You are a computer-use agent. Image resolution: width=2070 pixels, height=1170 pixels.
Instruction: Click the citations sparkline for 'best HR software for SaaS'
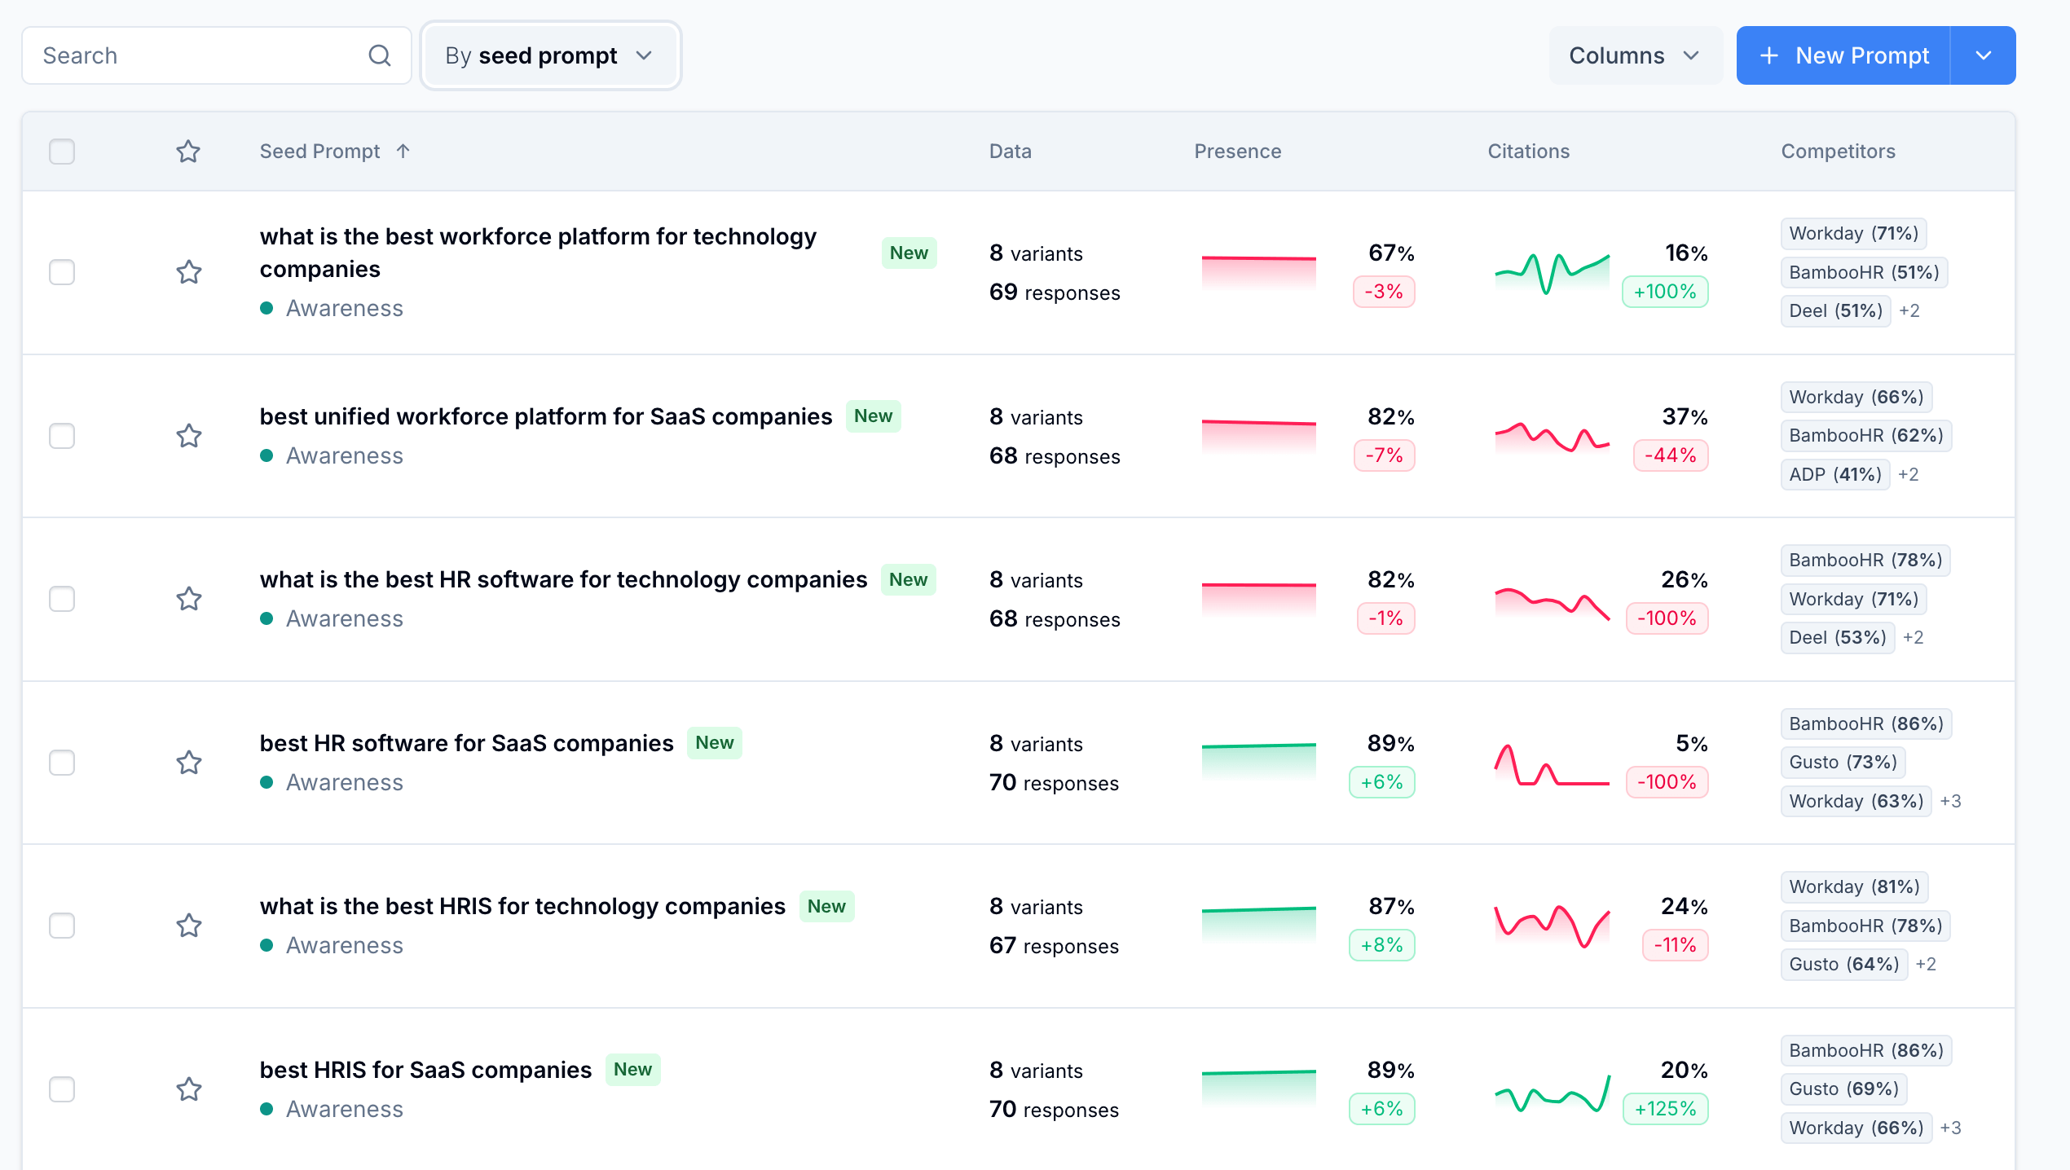(x=1552, y=764)
